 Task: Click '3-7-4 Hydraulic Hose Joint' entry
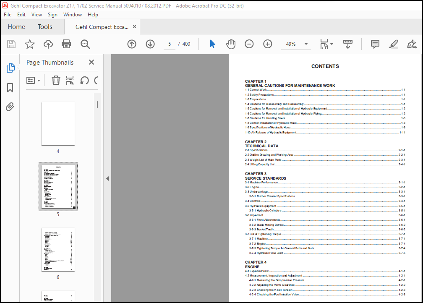pyautogui.click(x=327, y=253)
